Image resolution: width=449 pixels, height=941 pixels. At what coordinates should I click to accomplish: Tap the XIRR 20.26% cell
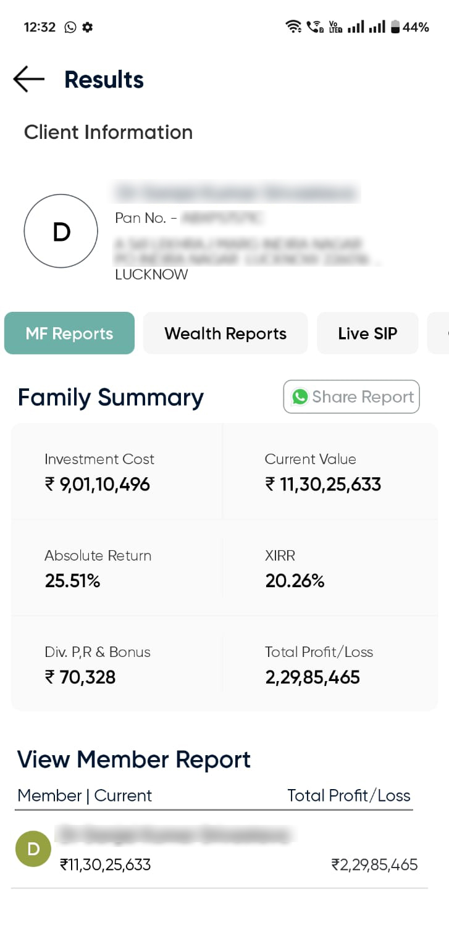pyautogui.click(x=330, y=569)
